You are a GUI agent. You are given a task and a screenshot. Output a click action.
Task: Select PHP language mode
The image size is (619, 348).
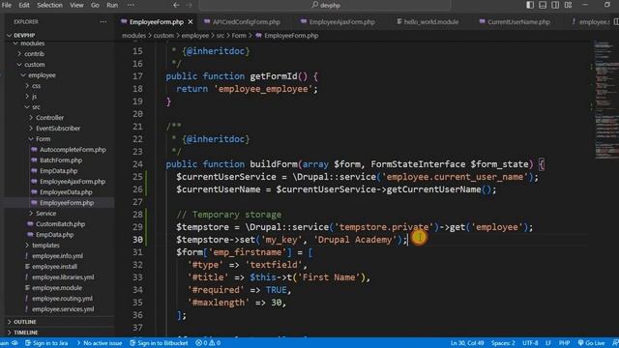(x=564, y=343)
